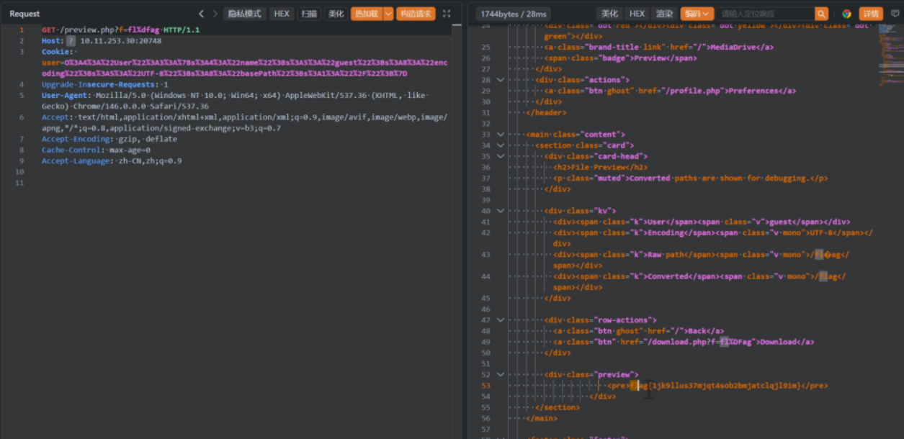Click the question mark icon beside Host
The width and height of the screenshot is (904, 439).
(71, 41)
